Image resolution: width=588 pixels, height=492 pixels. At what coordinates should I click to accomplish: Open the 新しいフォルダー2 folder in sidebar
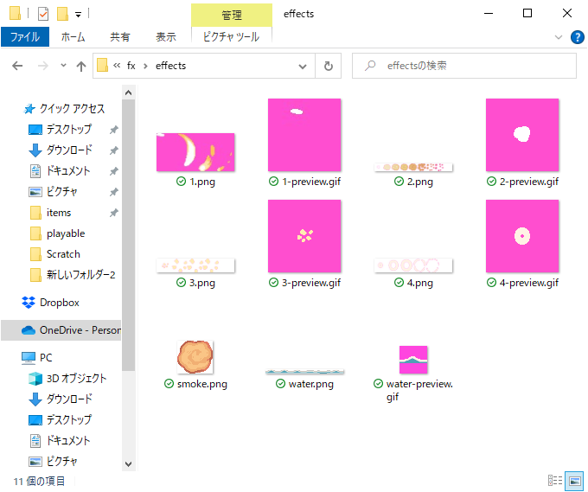[80, 275]
